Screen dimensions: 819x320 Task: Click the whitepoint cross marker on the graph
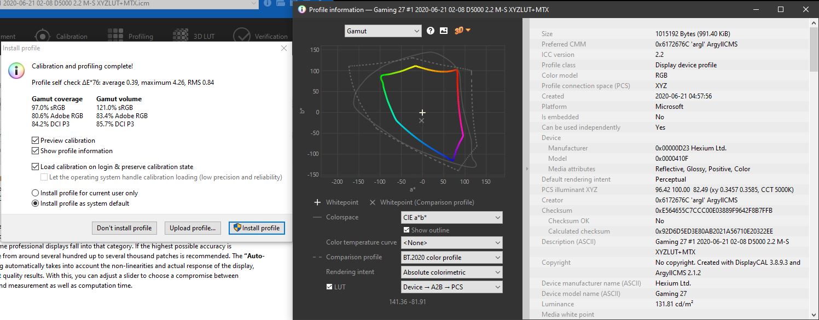coord(422,113)
